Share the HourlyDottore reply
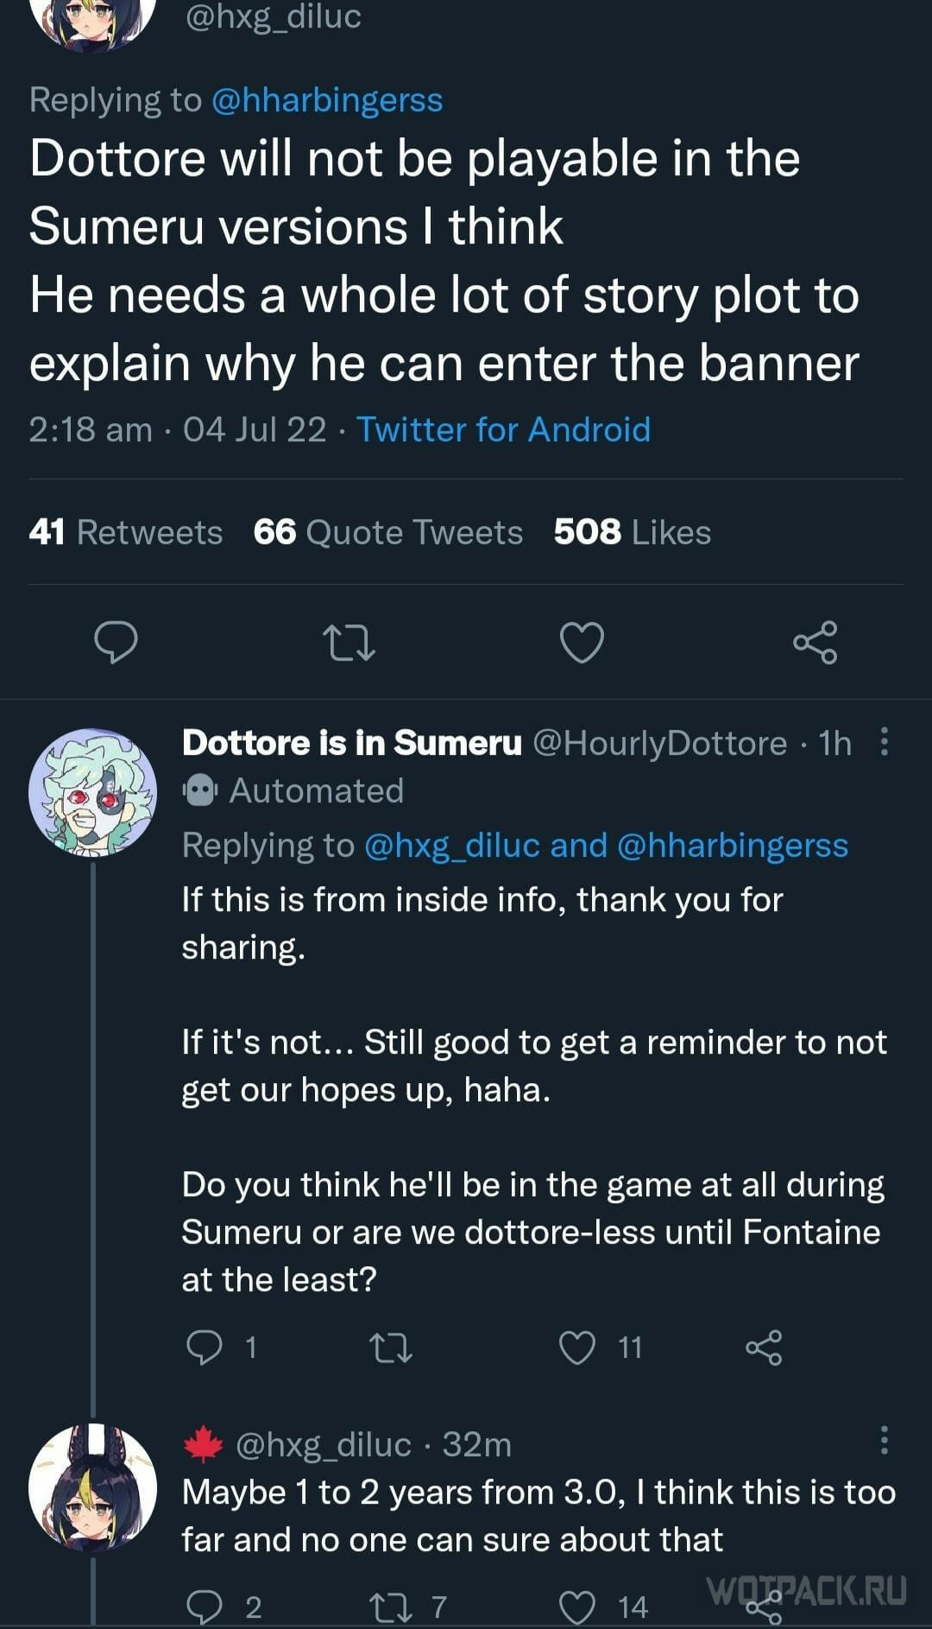932x1629 pixels. tap(764, 1347)
